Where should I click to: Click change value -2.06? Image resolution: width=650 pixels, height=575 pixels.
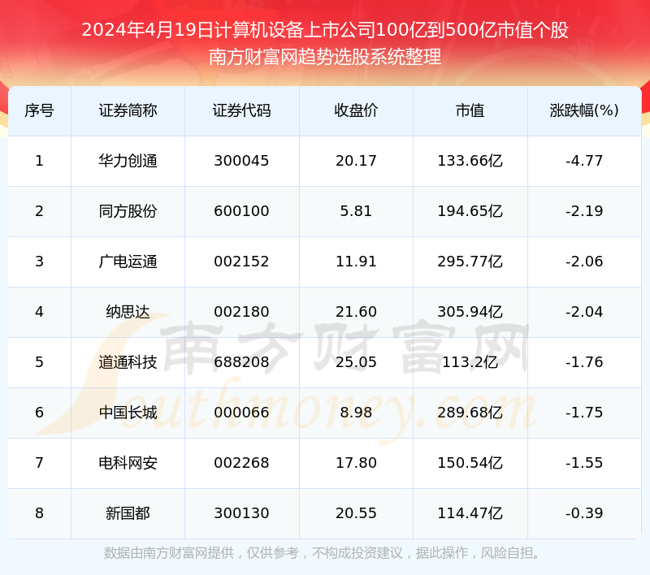coord(584,262)
